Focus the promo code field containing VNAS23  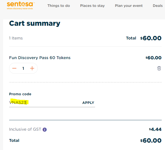pyautogui.click(x=43, y=103)
